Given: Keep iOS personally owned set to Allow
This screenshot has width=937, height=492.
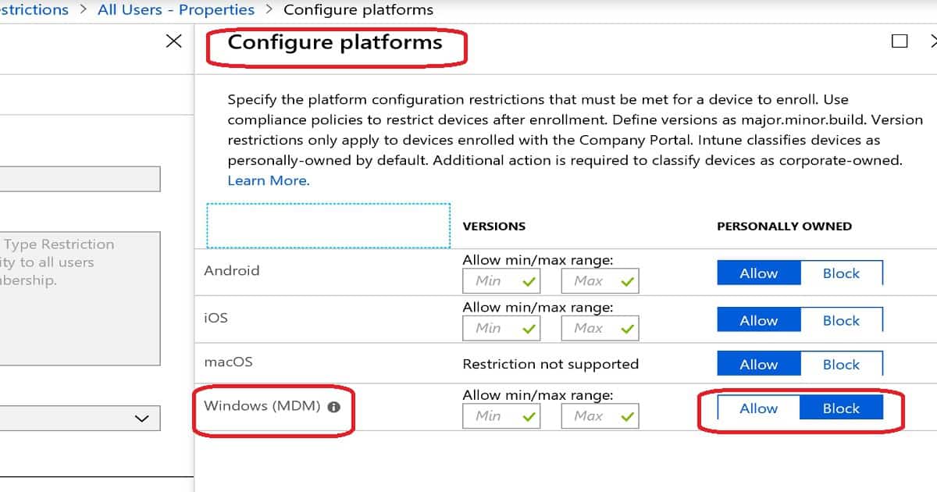Looking at the screenshot, I should 757,320.
